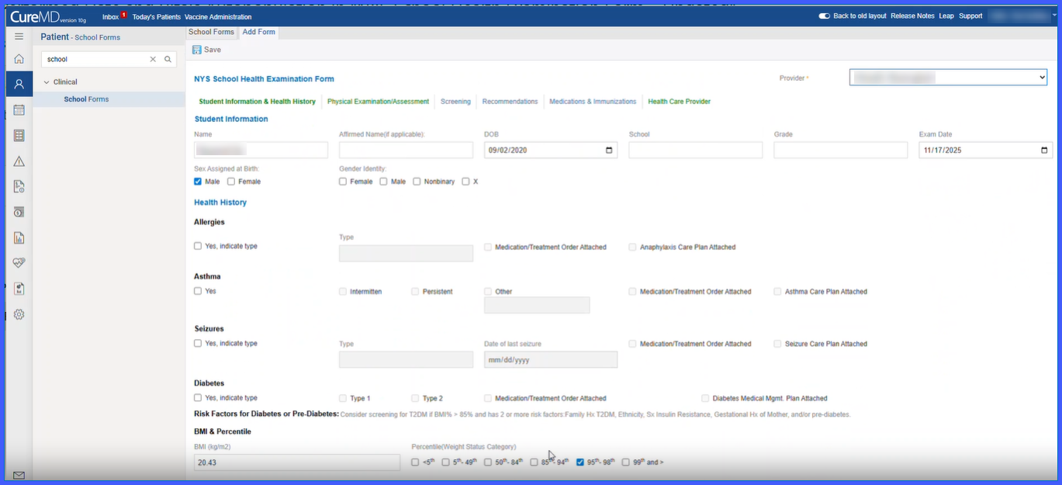Open the Exam Date calendar picker
Screen dimensions: 1062x485
pyautogui.click(x=1044, y=151)
